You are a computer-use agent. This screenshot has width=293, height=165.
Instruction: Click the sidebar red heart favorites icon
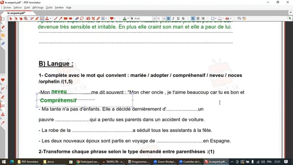pos(3,80)
